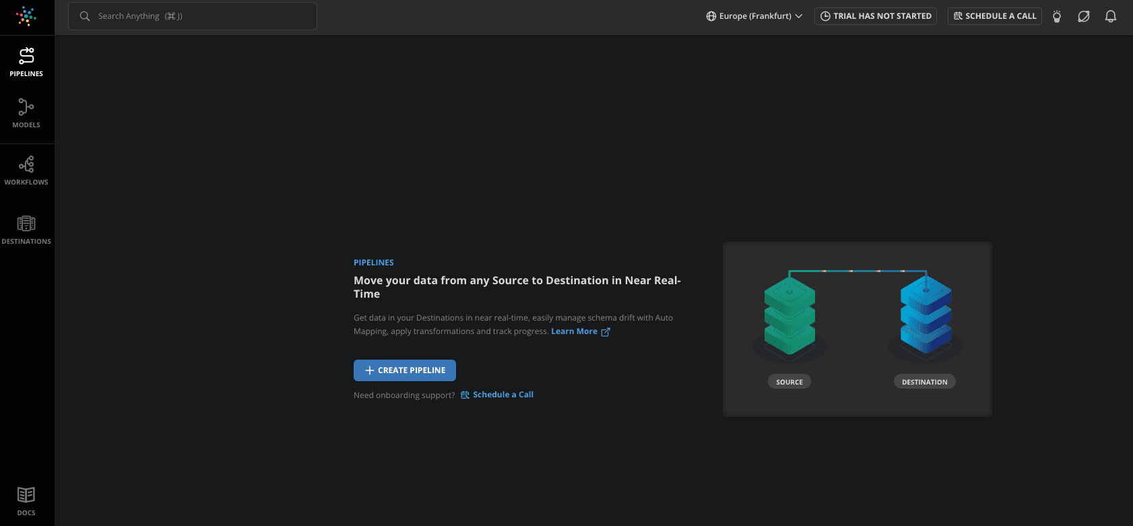Open the notifications bell
The width and height of the screenshot is (1133, 526).
coord(1111,17)
